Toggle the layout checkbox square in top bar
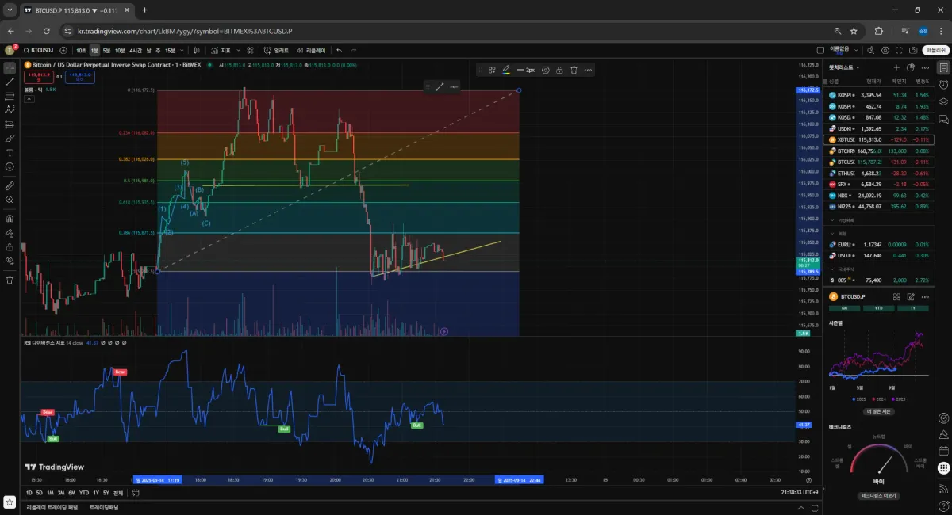Screen dimensions: 952x515 (820, 50)
